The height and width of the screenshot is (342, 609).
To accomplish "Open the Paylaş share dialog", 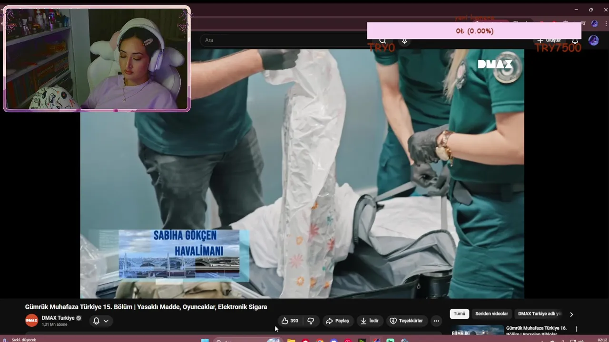I will coord(337,321).
